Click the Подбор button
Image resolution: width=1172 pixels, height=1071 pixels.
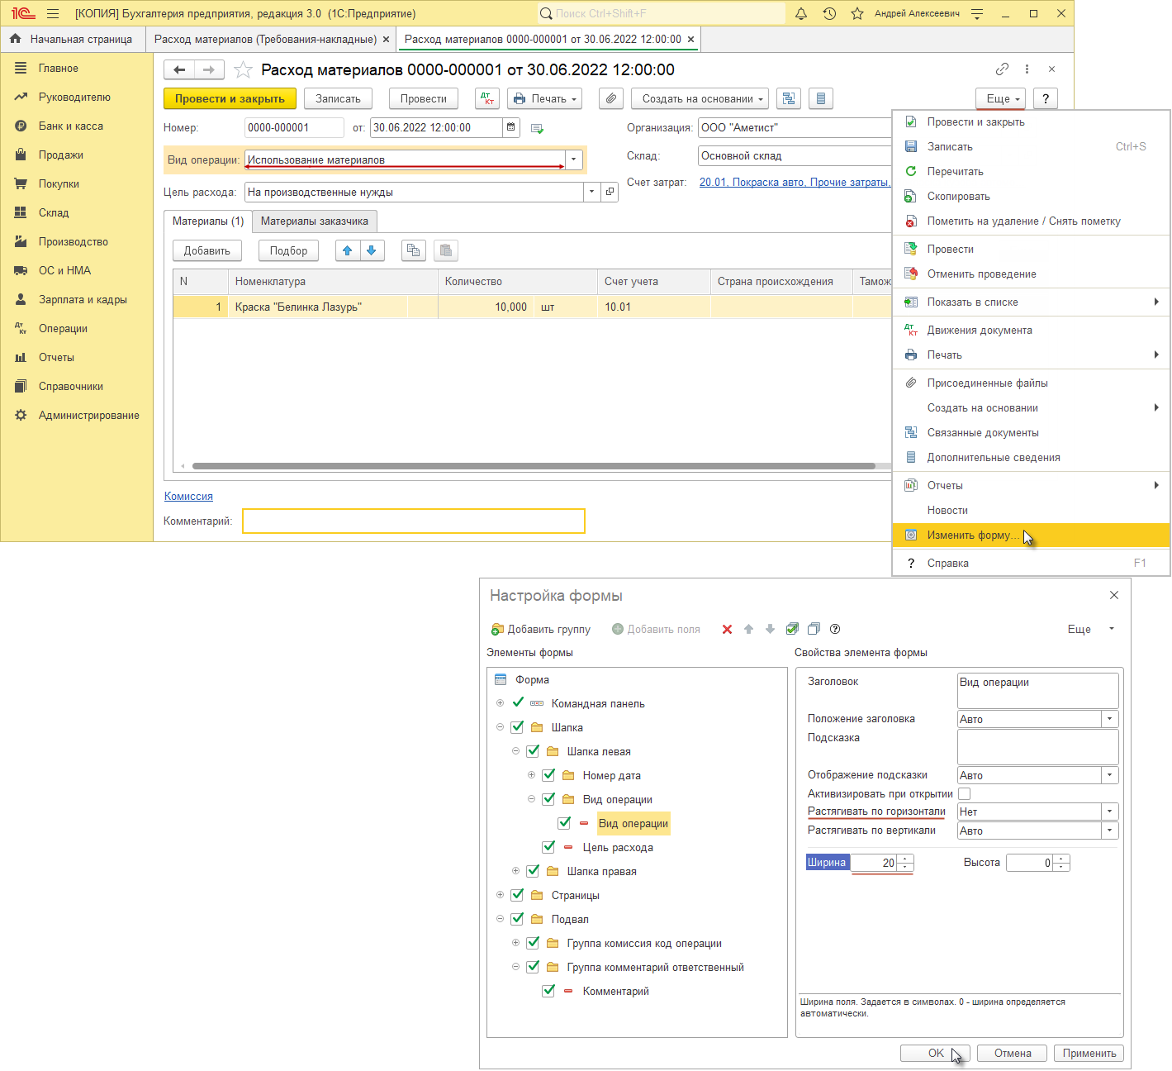point(288,250)
